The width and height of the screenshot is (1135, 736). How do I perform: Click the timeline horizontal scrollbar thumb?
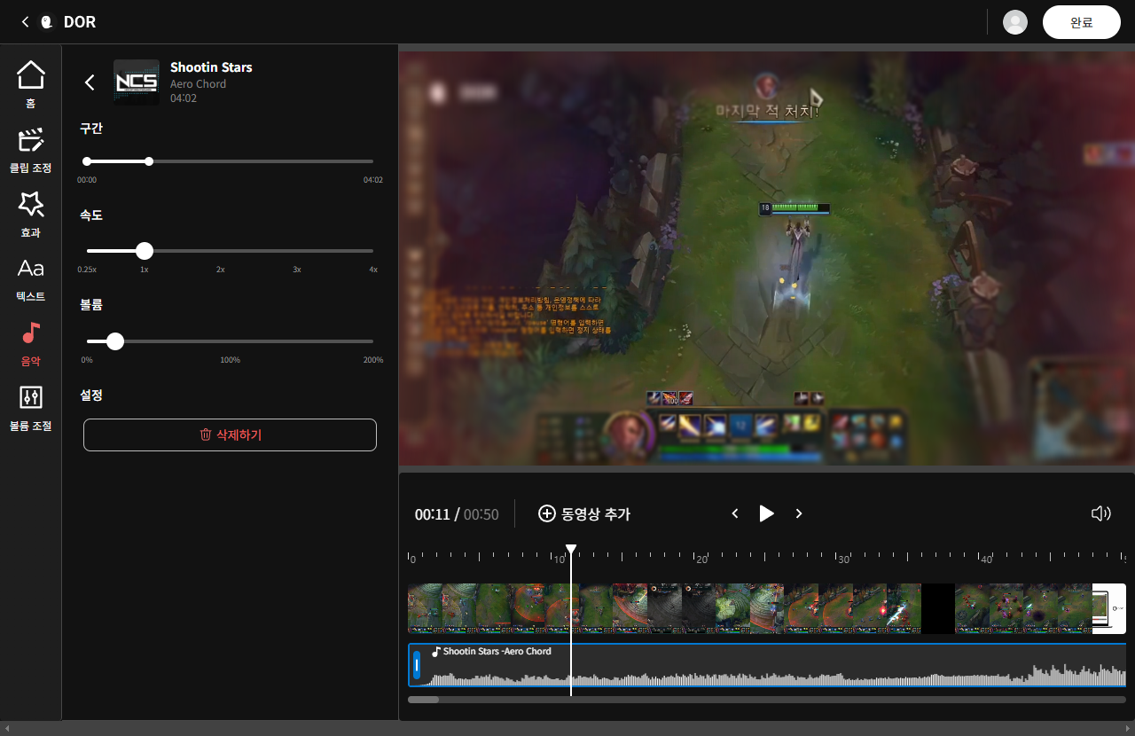(x=423, y=700)
